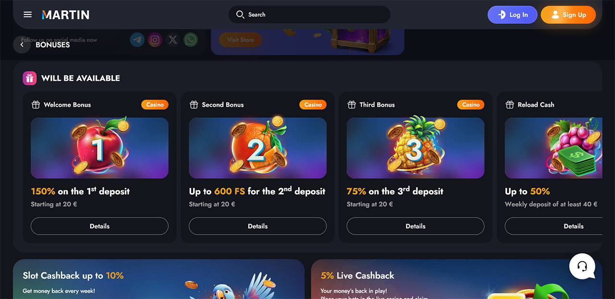Open the Instagram social icon
This screenshot has height=299, width=615.
(x=155, y=40)
